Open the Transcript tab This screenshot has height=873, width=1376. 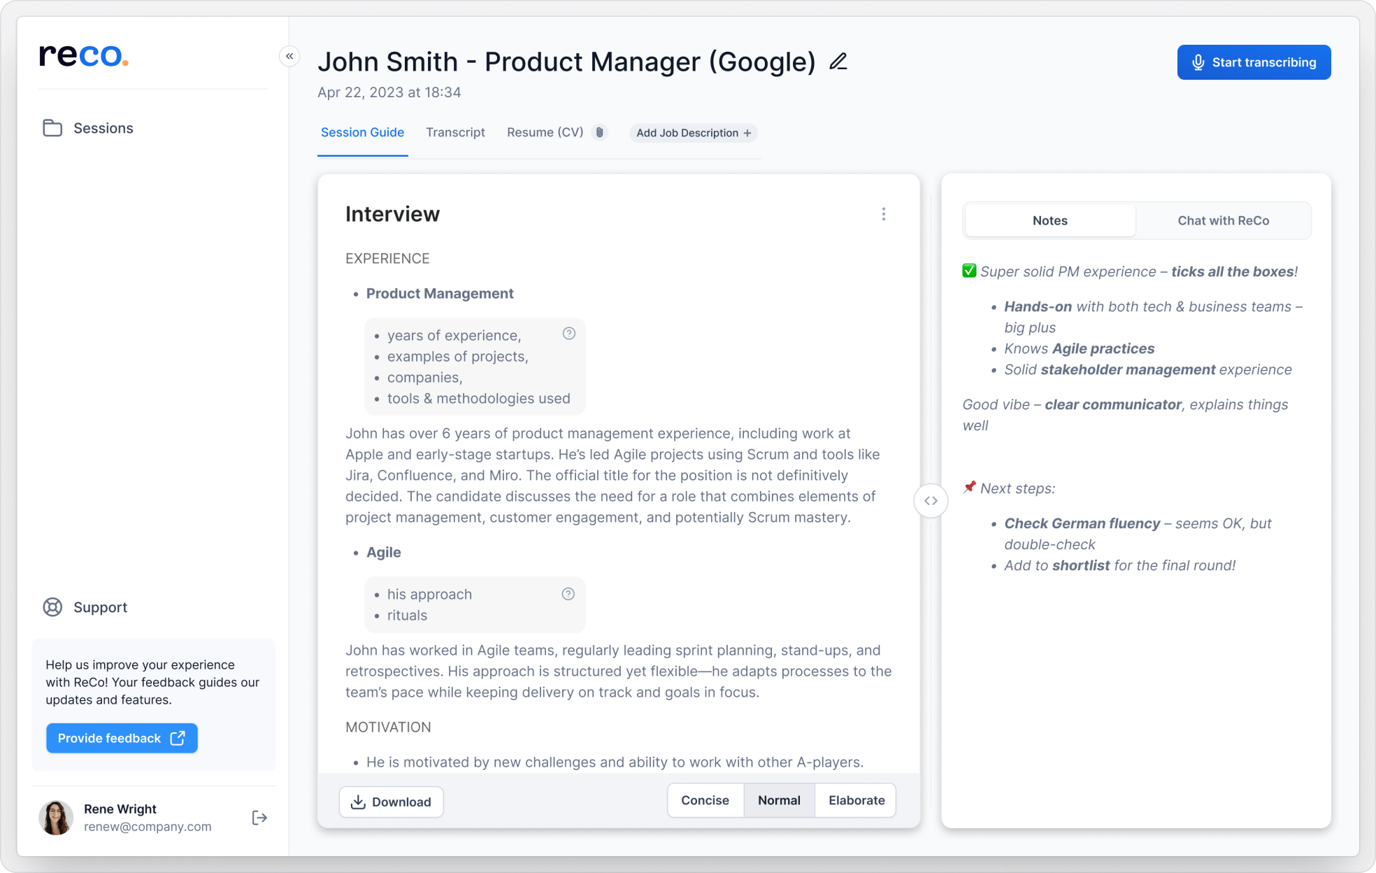point(455,132)
